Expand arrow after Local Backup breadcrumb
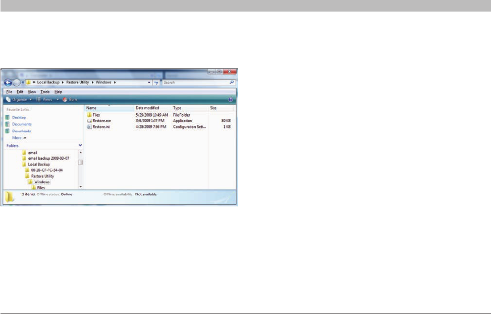 point(63,83)
